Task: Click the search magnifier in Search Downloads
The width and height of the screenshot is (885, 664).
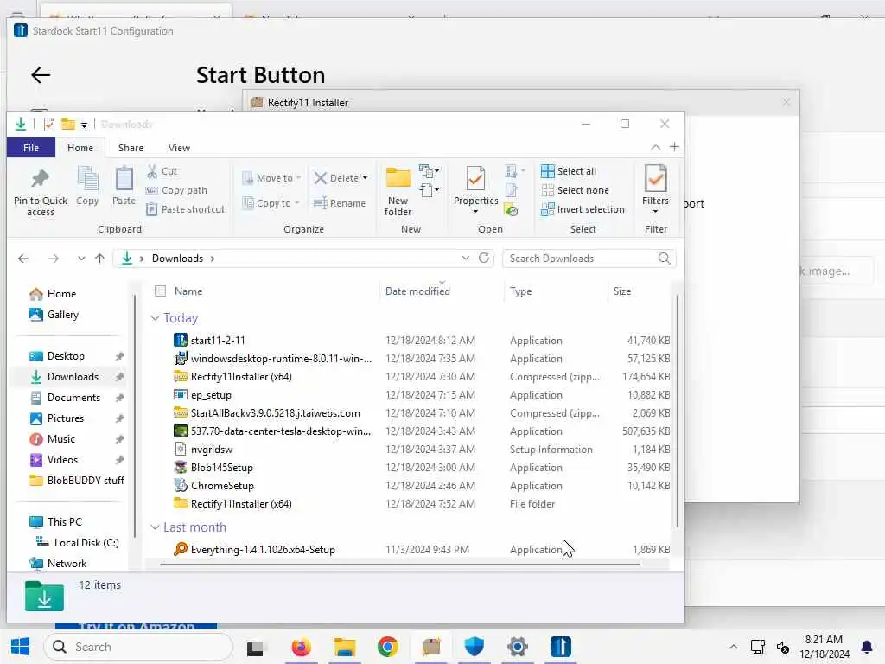Action: pyautogui.click(x=664, y=258)
